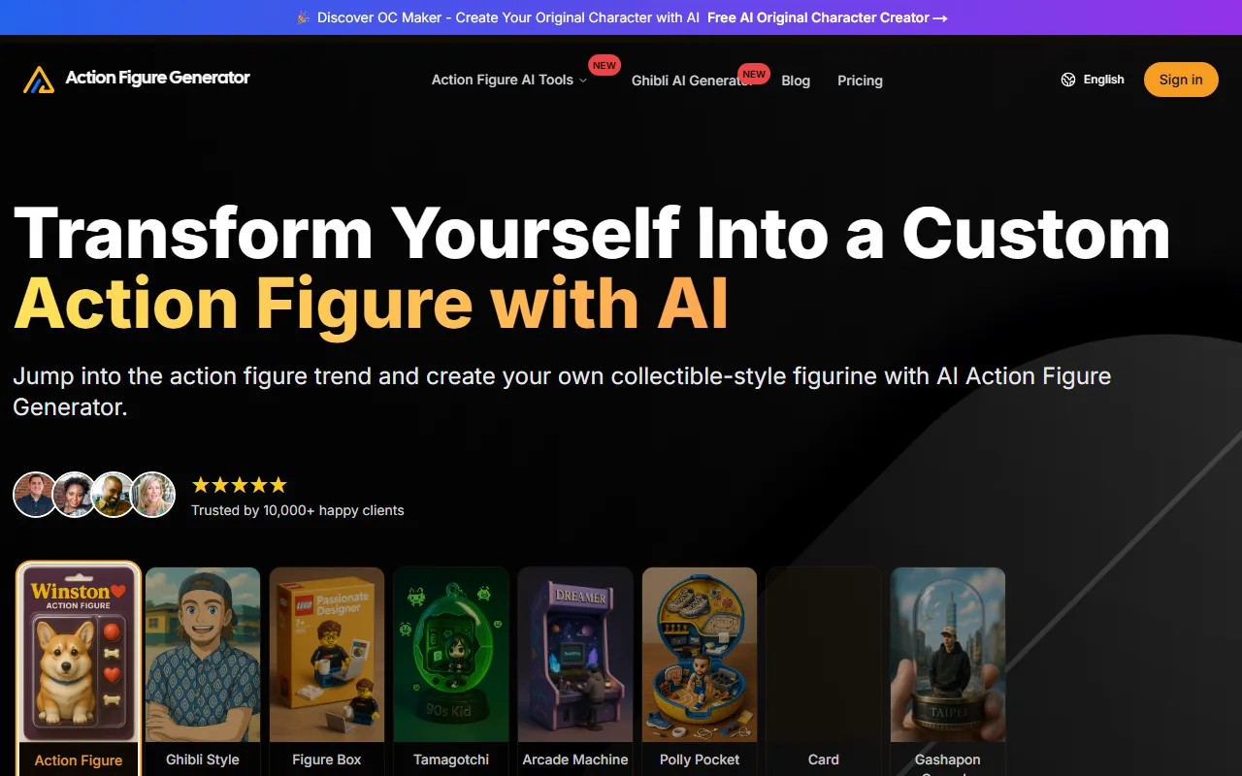Open Ghibli AI Generator from navigation

[x=691, y=81]
